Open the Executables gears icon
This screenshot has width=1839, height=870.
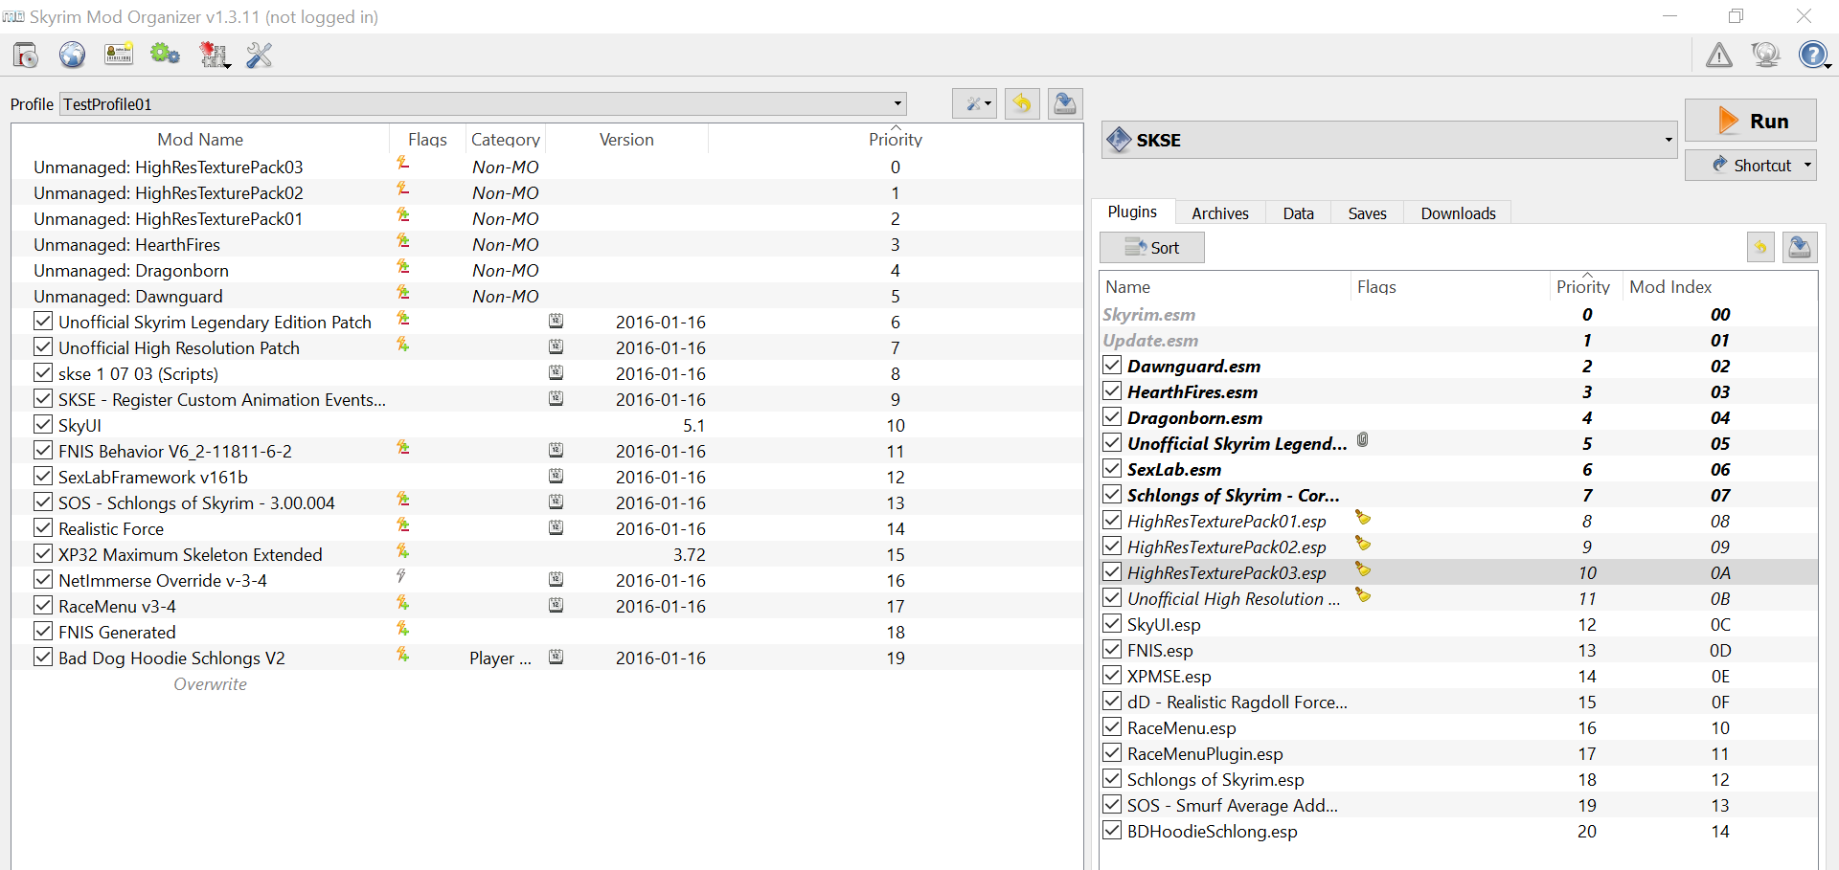point(166,55)
